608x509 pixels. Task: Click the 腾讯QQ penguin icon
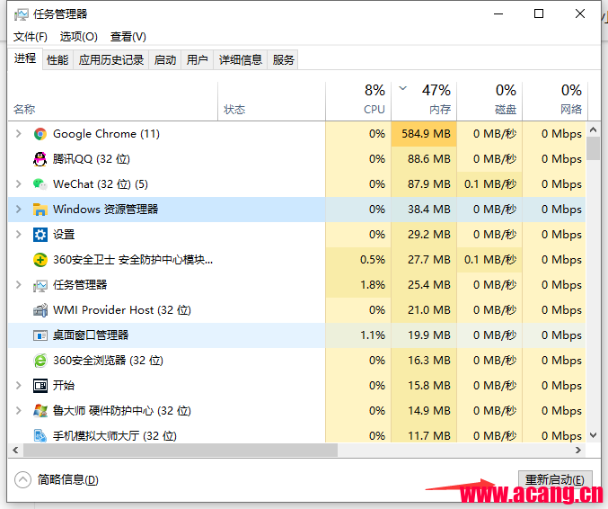40,159
